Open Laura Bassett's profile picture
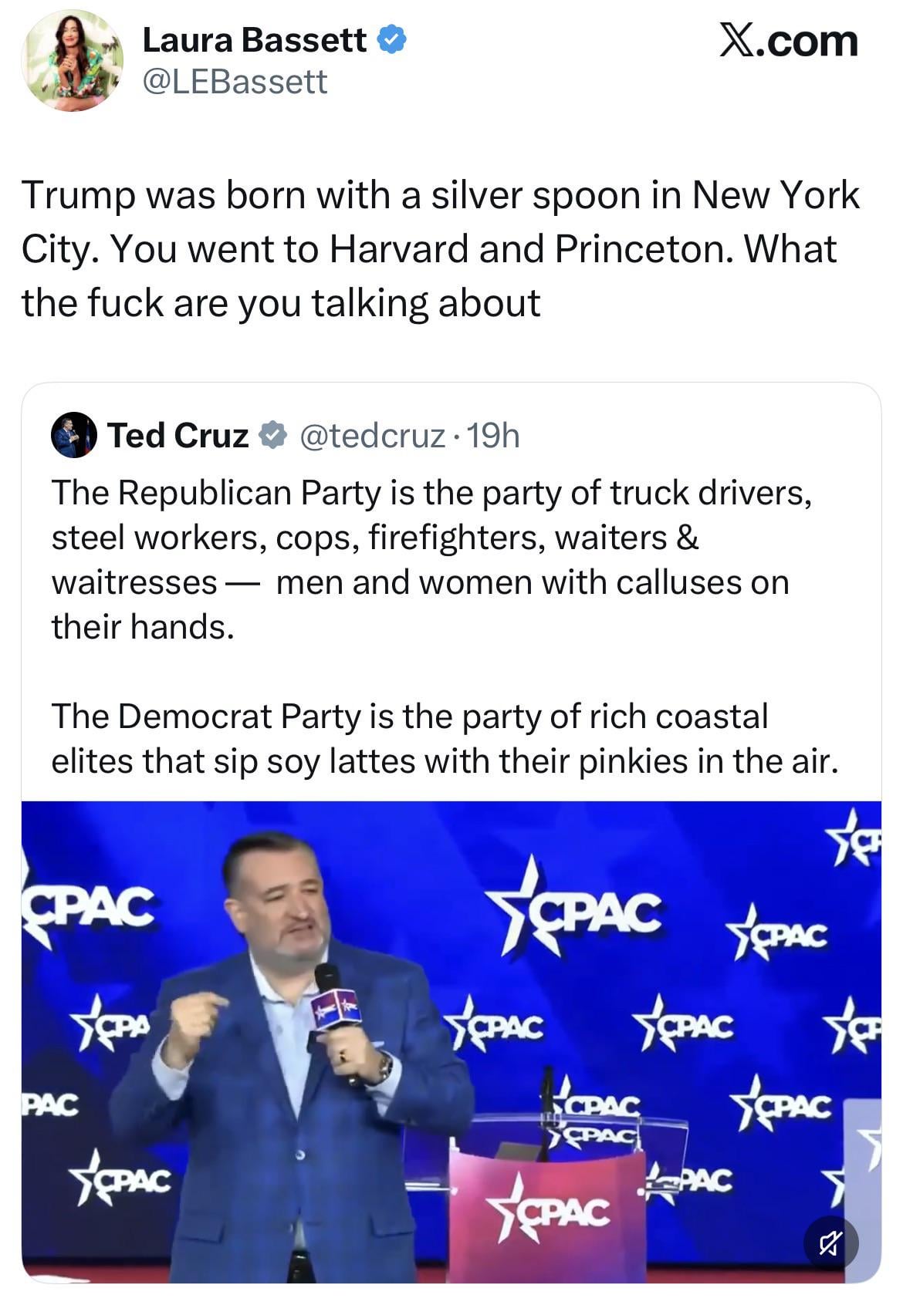 tap(72, 61)
